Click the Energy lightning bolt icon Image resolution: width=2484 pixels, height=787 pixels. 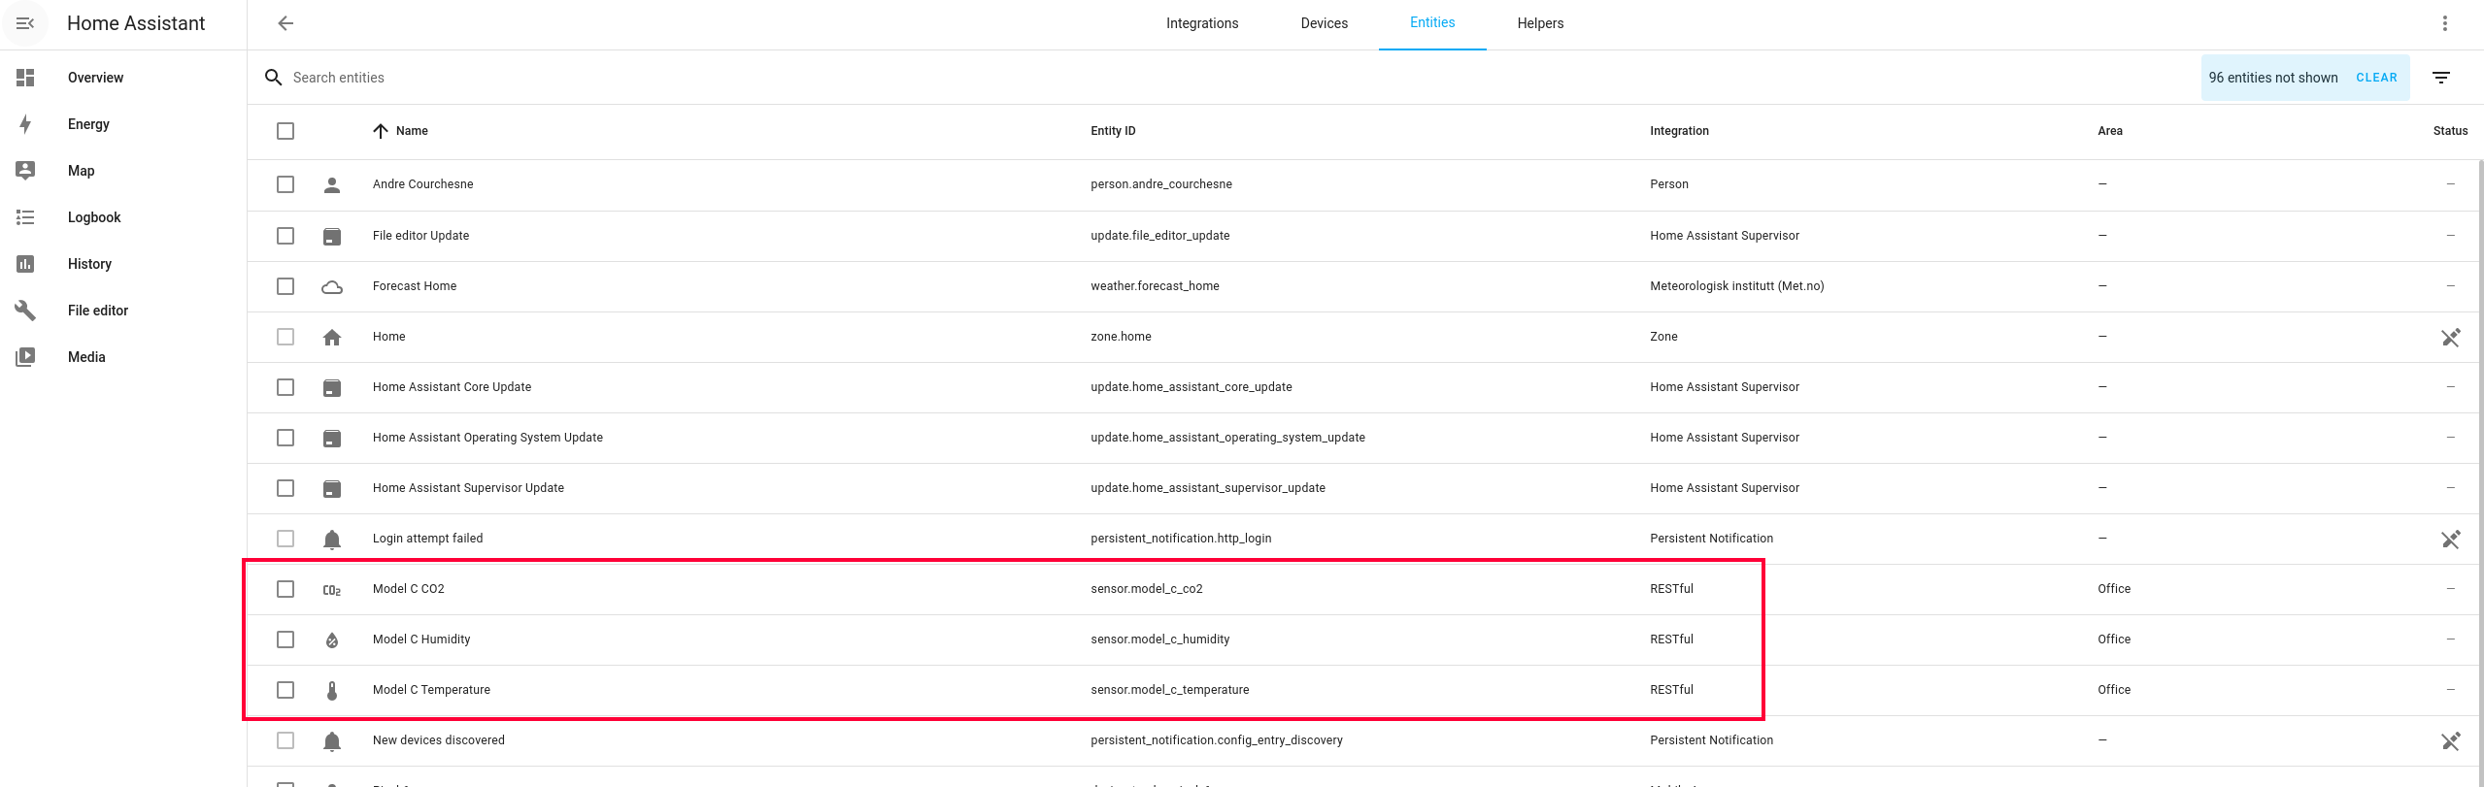[x=25, y=124]
